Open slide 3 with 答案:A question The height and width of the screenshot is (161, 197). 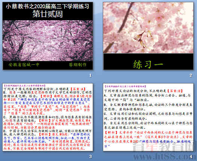click(x=48, y=117)
